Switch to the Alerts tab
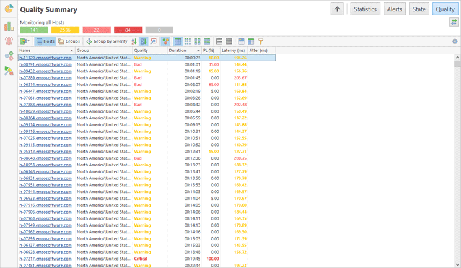The height and width of the screenshot is (268, 461). click(x=395, y=9)
